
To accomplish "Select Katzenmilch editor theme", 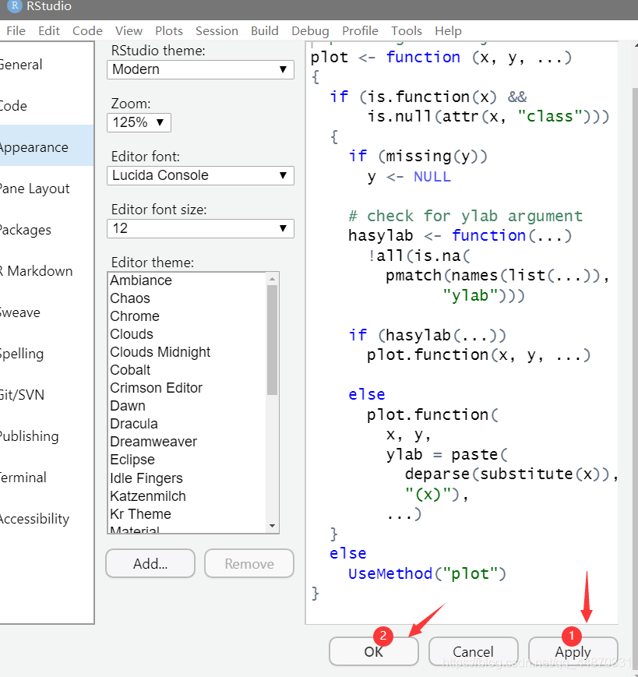I will coord(187,496).
